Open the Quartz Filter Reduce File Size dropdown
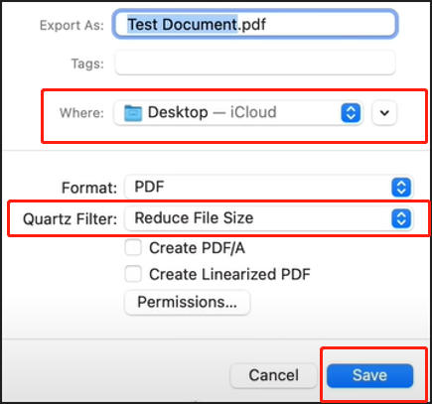The height and width of the screenshot is (404, 432). [268, 218]
